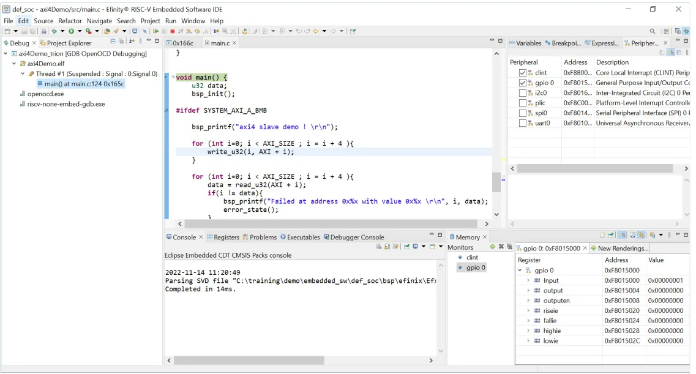Screen dimensions: 696x374
Task: Click the Back navigation yellow arrow icon
Action: point(316,31)
